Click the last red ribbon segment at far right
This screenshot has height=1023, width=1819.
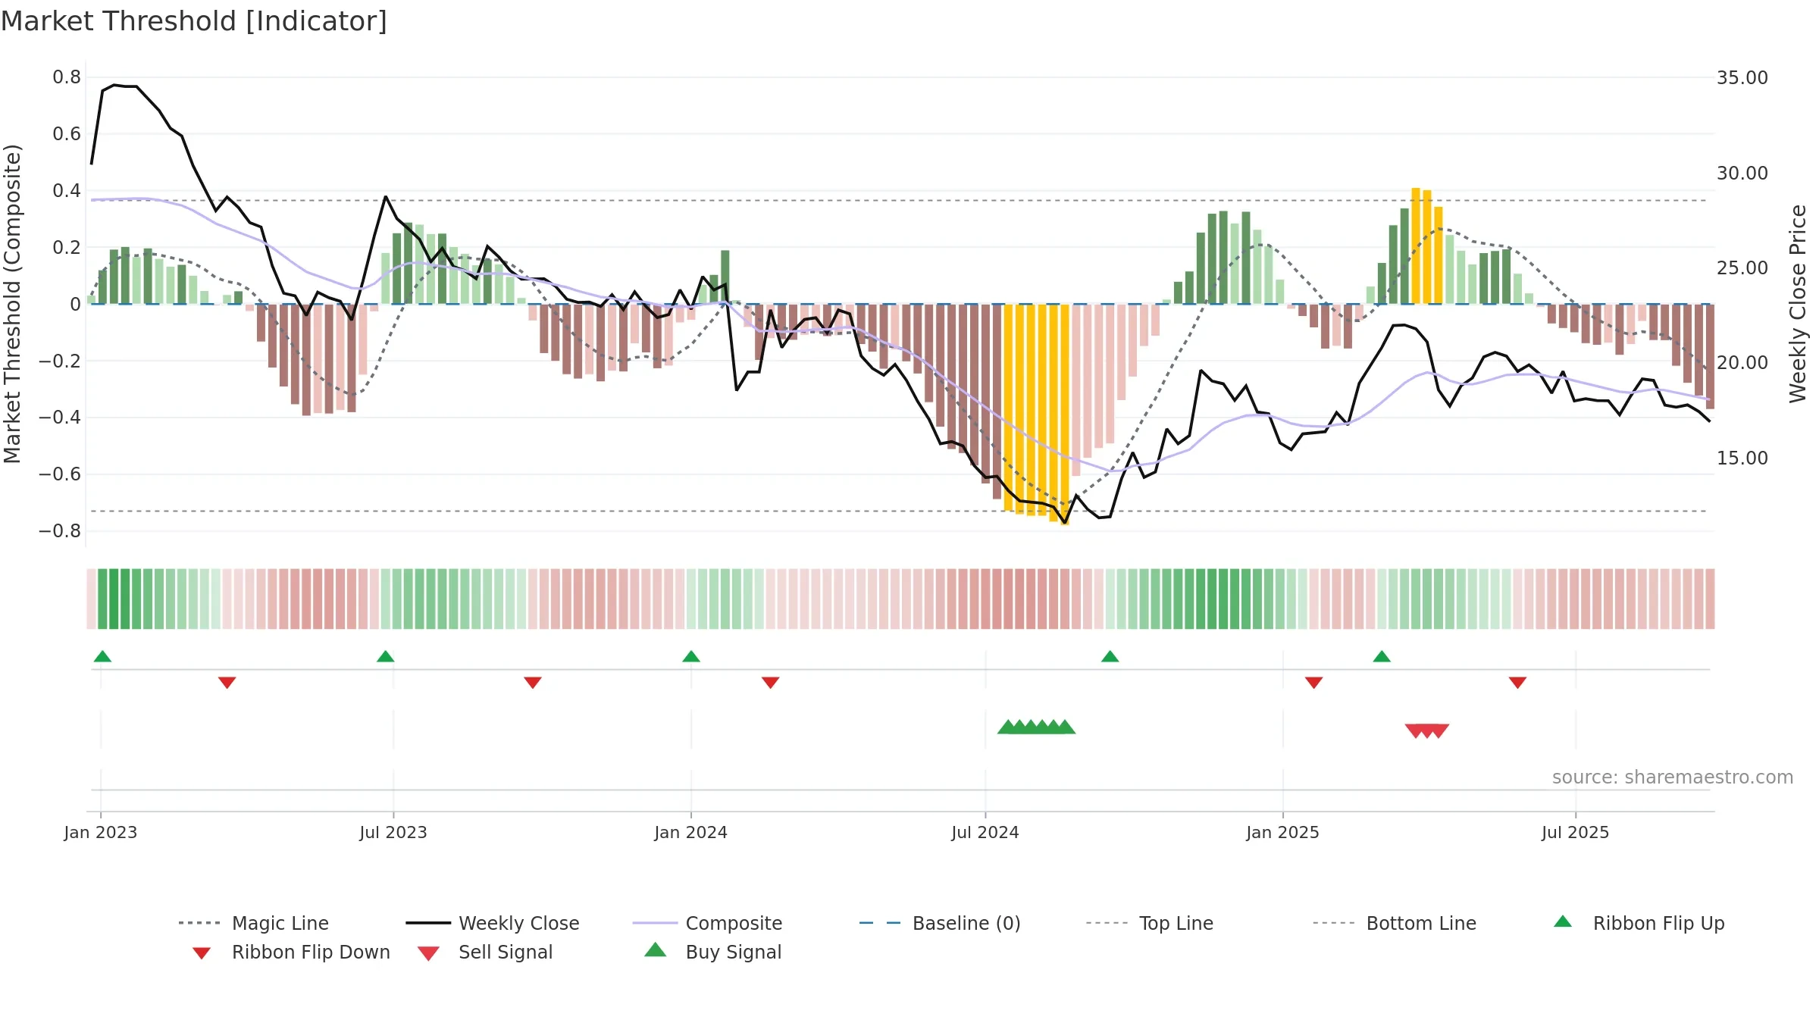(1710, 599)
